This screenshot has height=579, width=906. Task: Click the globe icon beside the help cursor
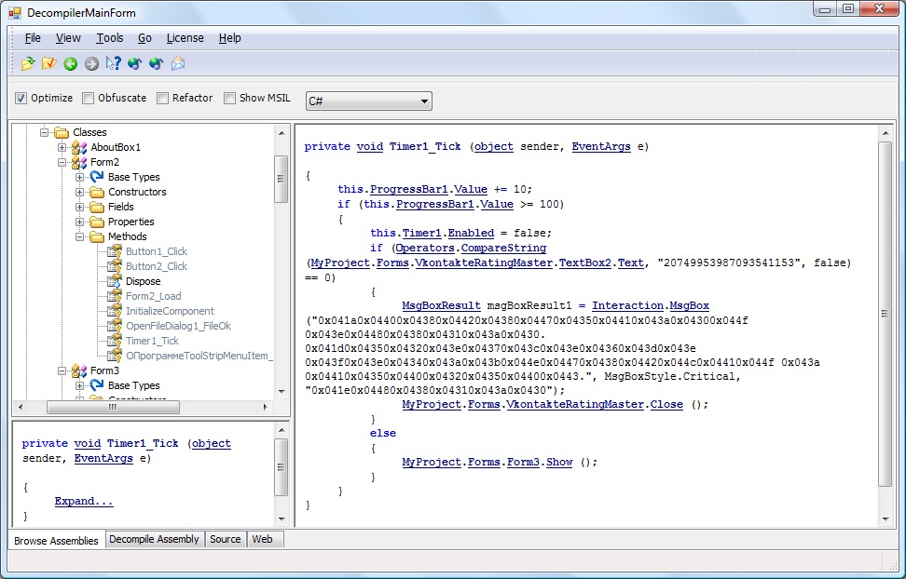click(x=134, y=63)
